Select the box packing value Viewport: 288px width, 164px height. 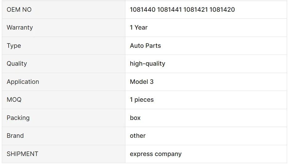point(135,118)
